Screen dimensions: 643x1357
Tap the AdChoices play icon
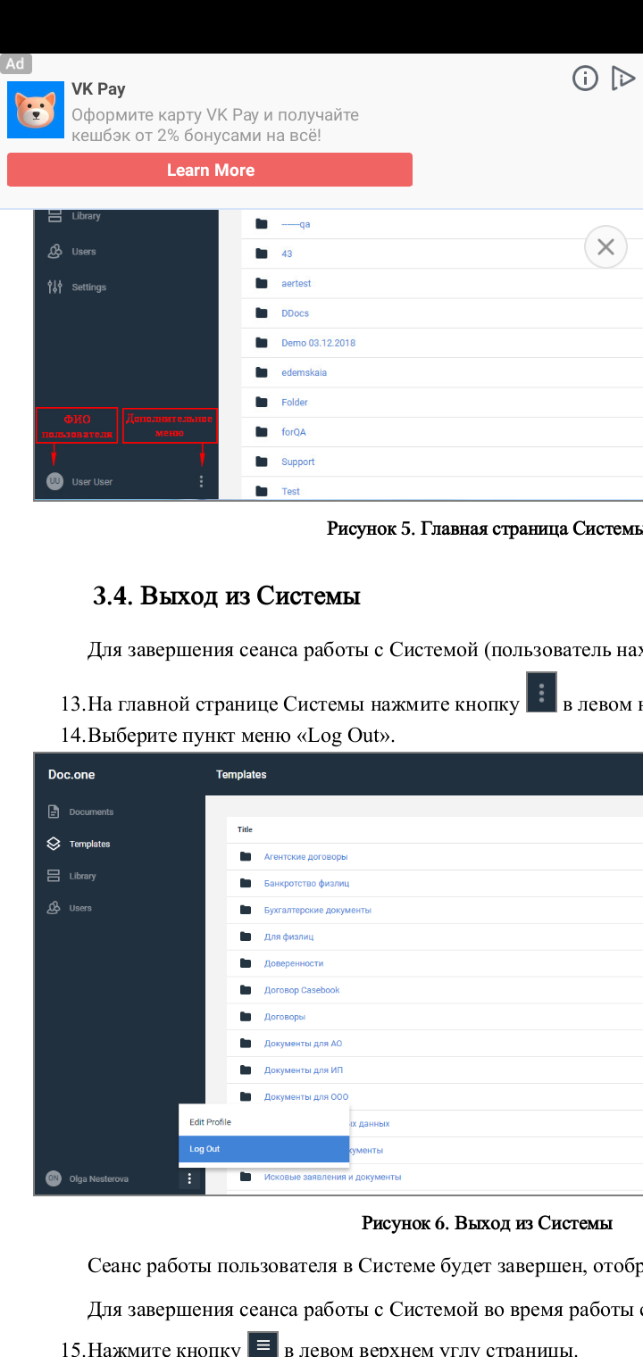(622, 79)
